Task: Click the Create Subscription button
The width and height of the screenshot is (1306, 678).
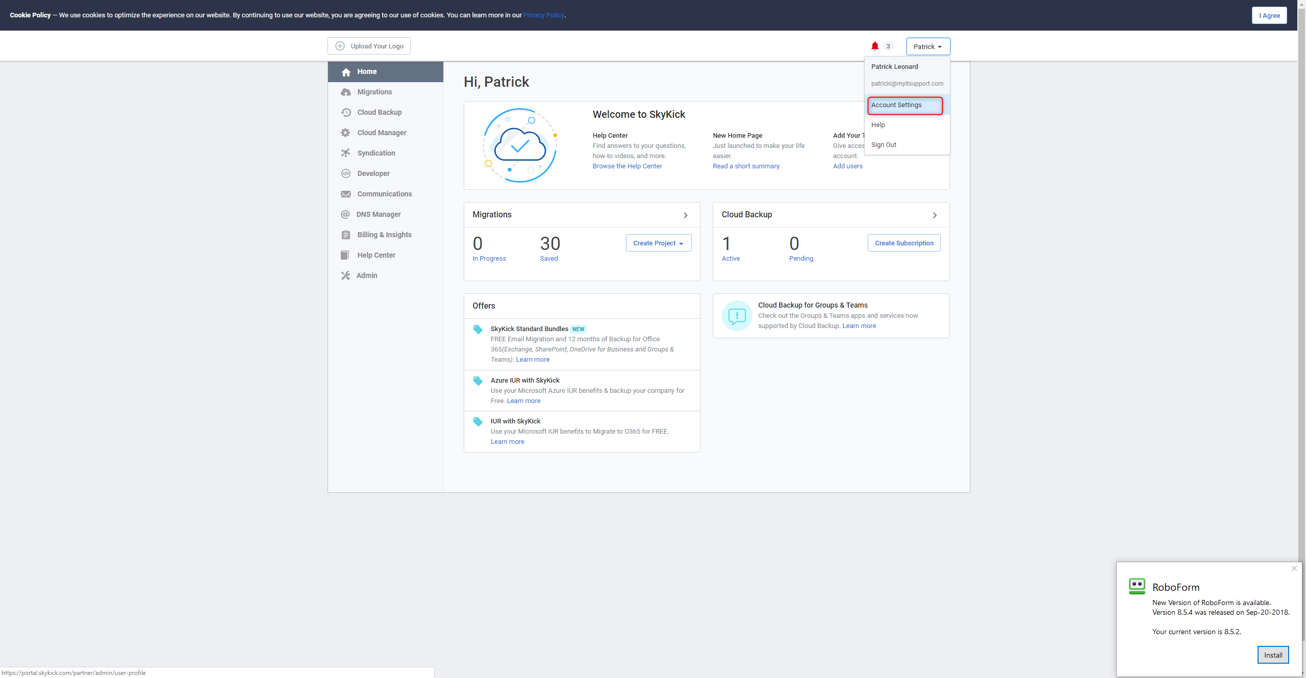Action: coord(904,243)
